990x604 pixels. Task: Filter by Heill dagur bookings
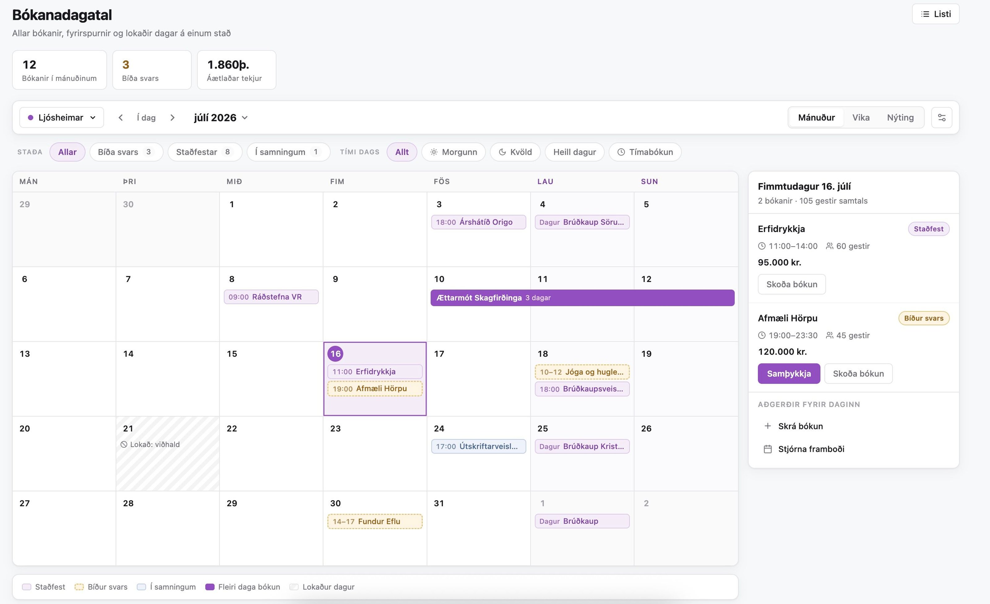coord(575,152)
